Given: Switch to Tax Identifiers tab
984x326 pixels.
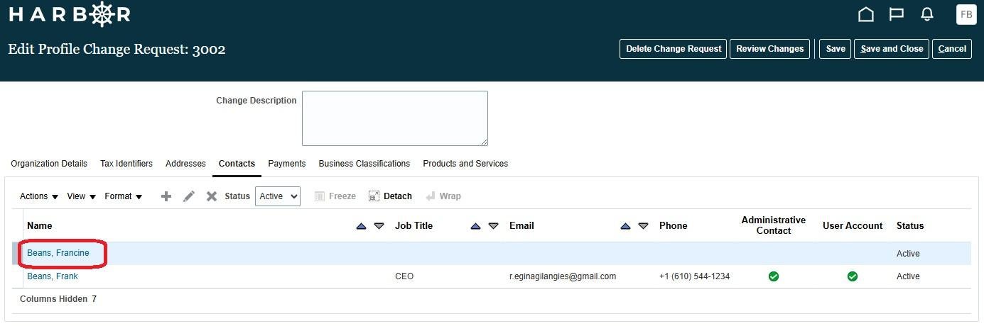Looking at the screenshot, I should tap(126, 164).
